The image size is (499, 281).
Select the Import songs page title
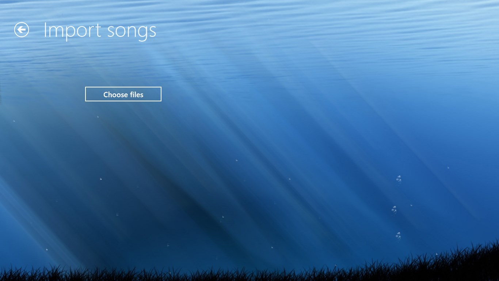coord(100,31)
